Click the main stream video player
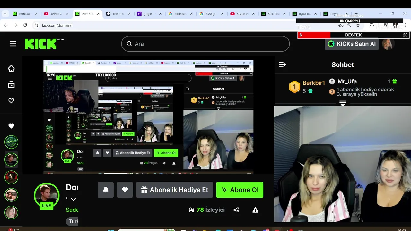 (x=148, y=117)
